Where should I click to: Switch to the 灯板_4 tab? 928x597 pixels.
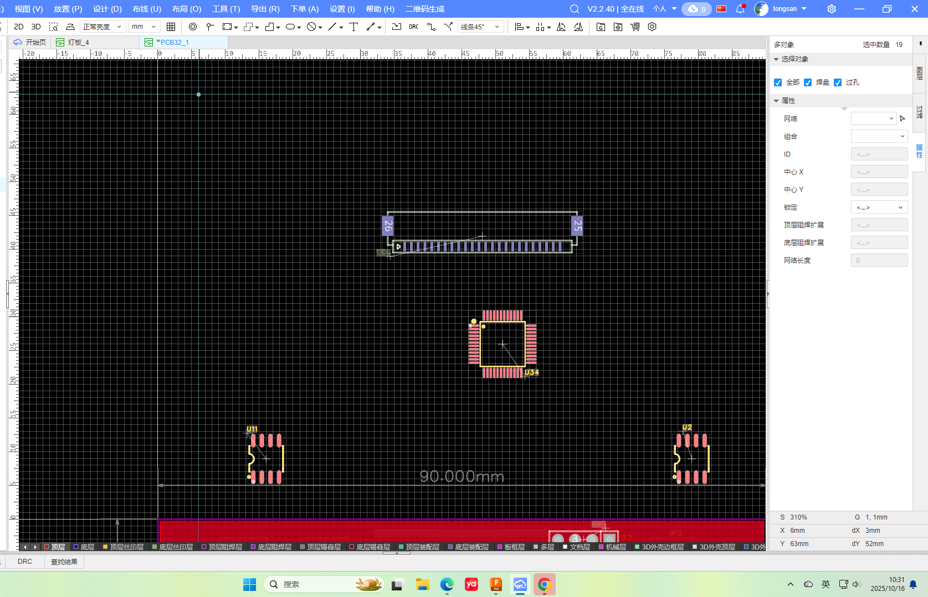point(78,42)
